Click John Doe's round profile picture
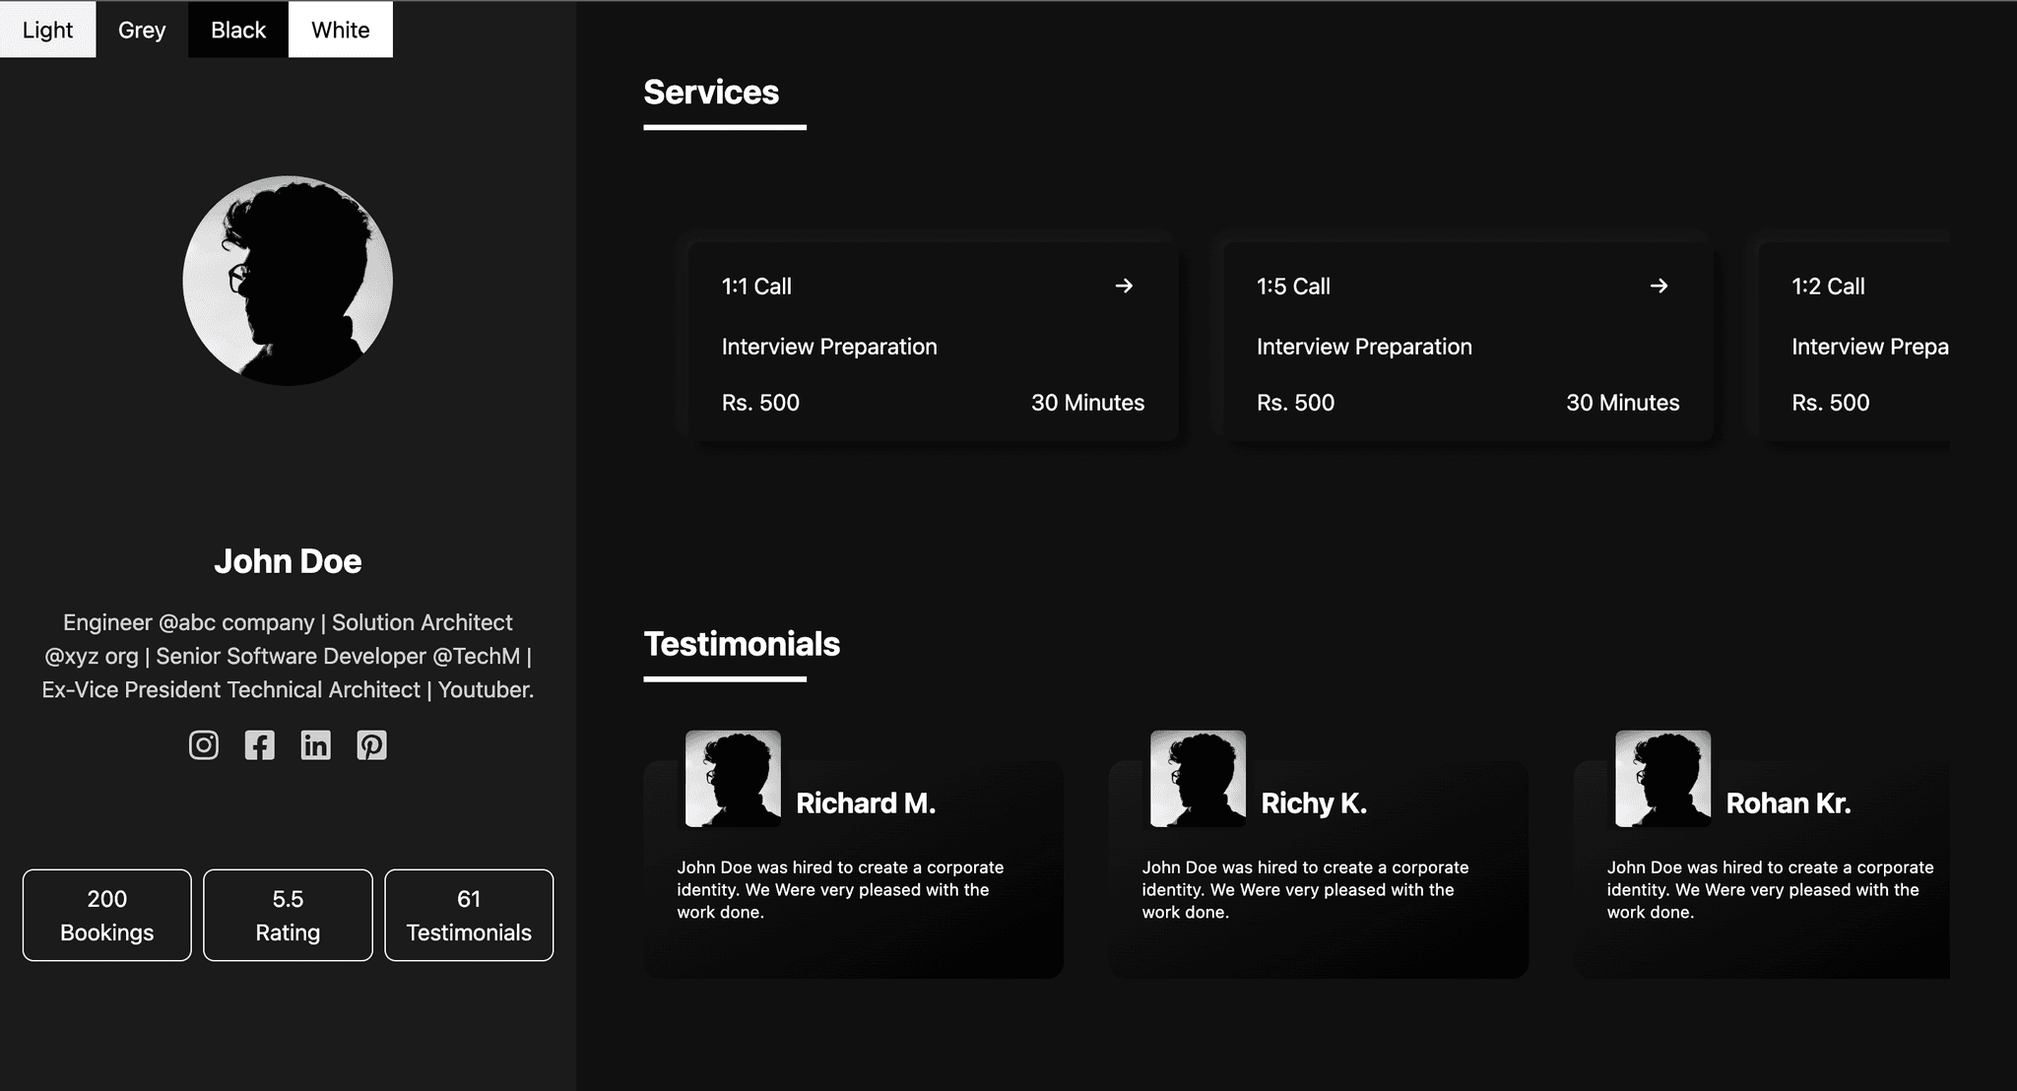This screenshot has width=2017, height=1091. tap(288, 281)
